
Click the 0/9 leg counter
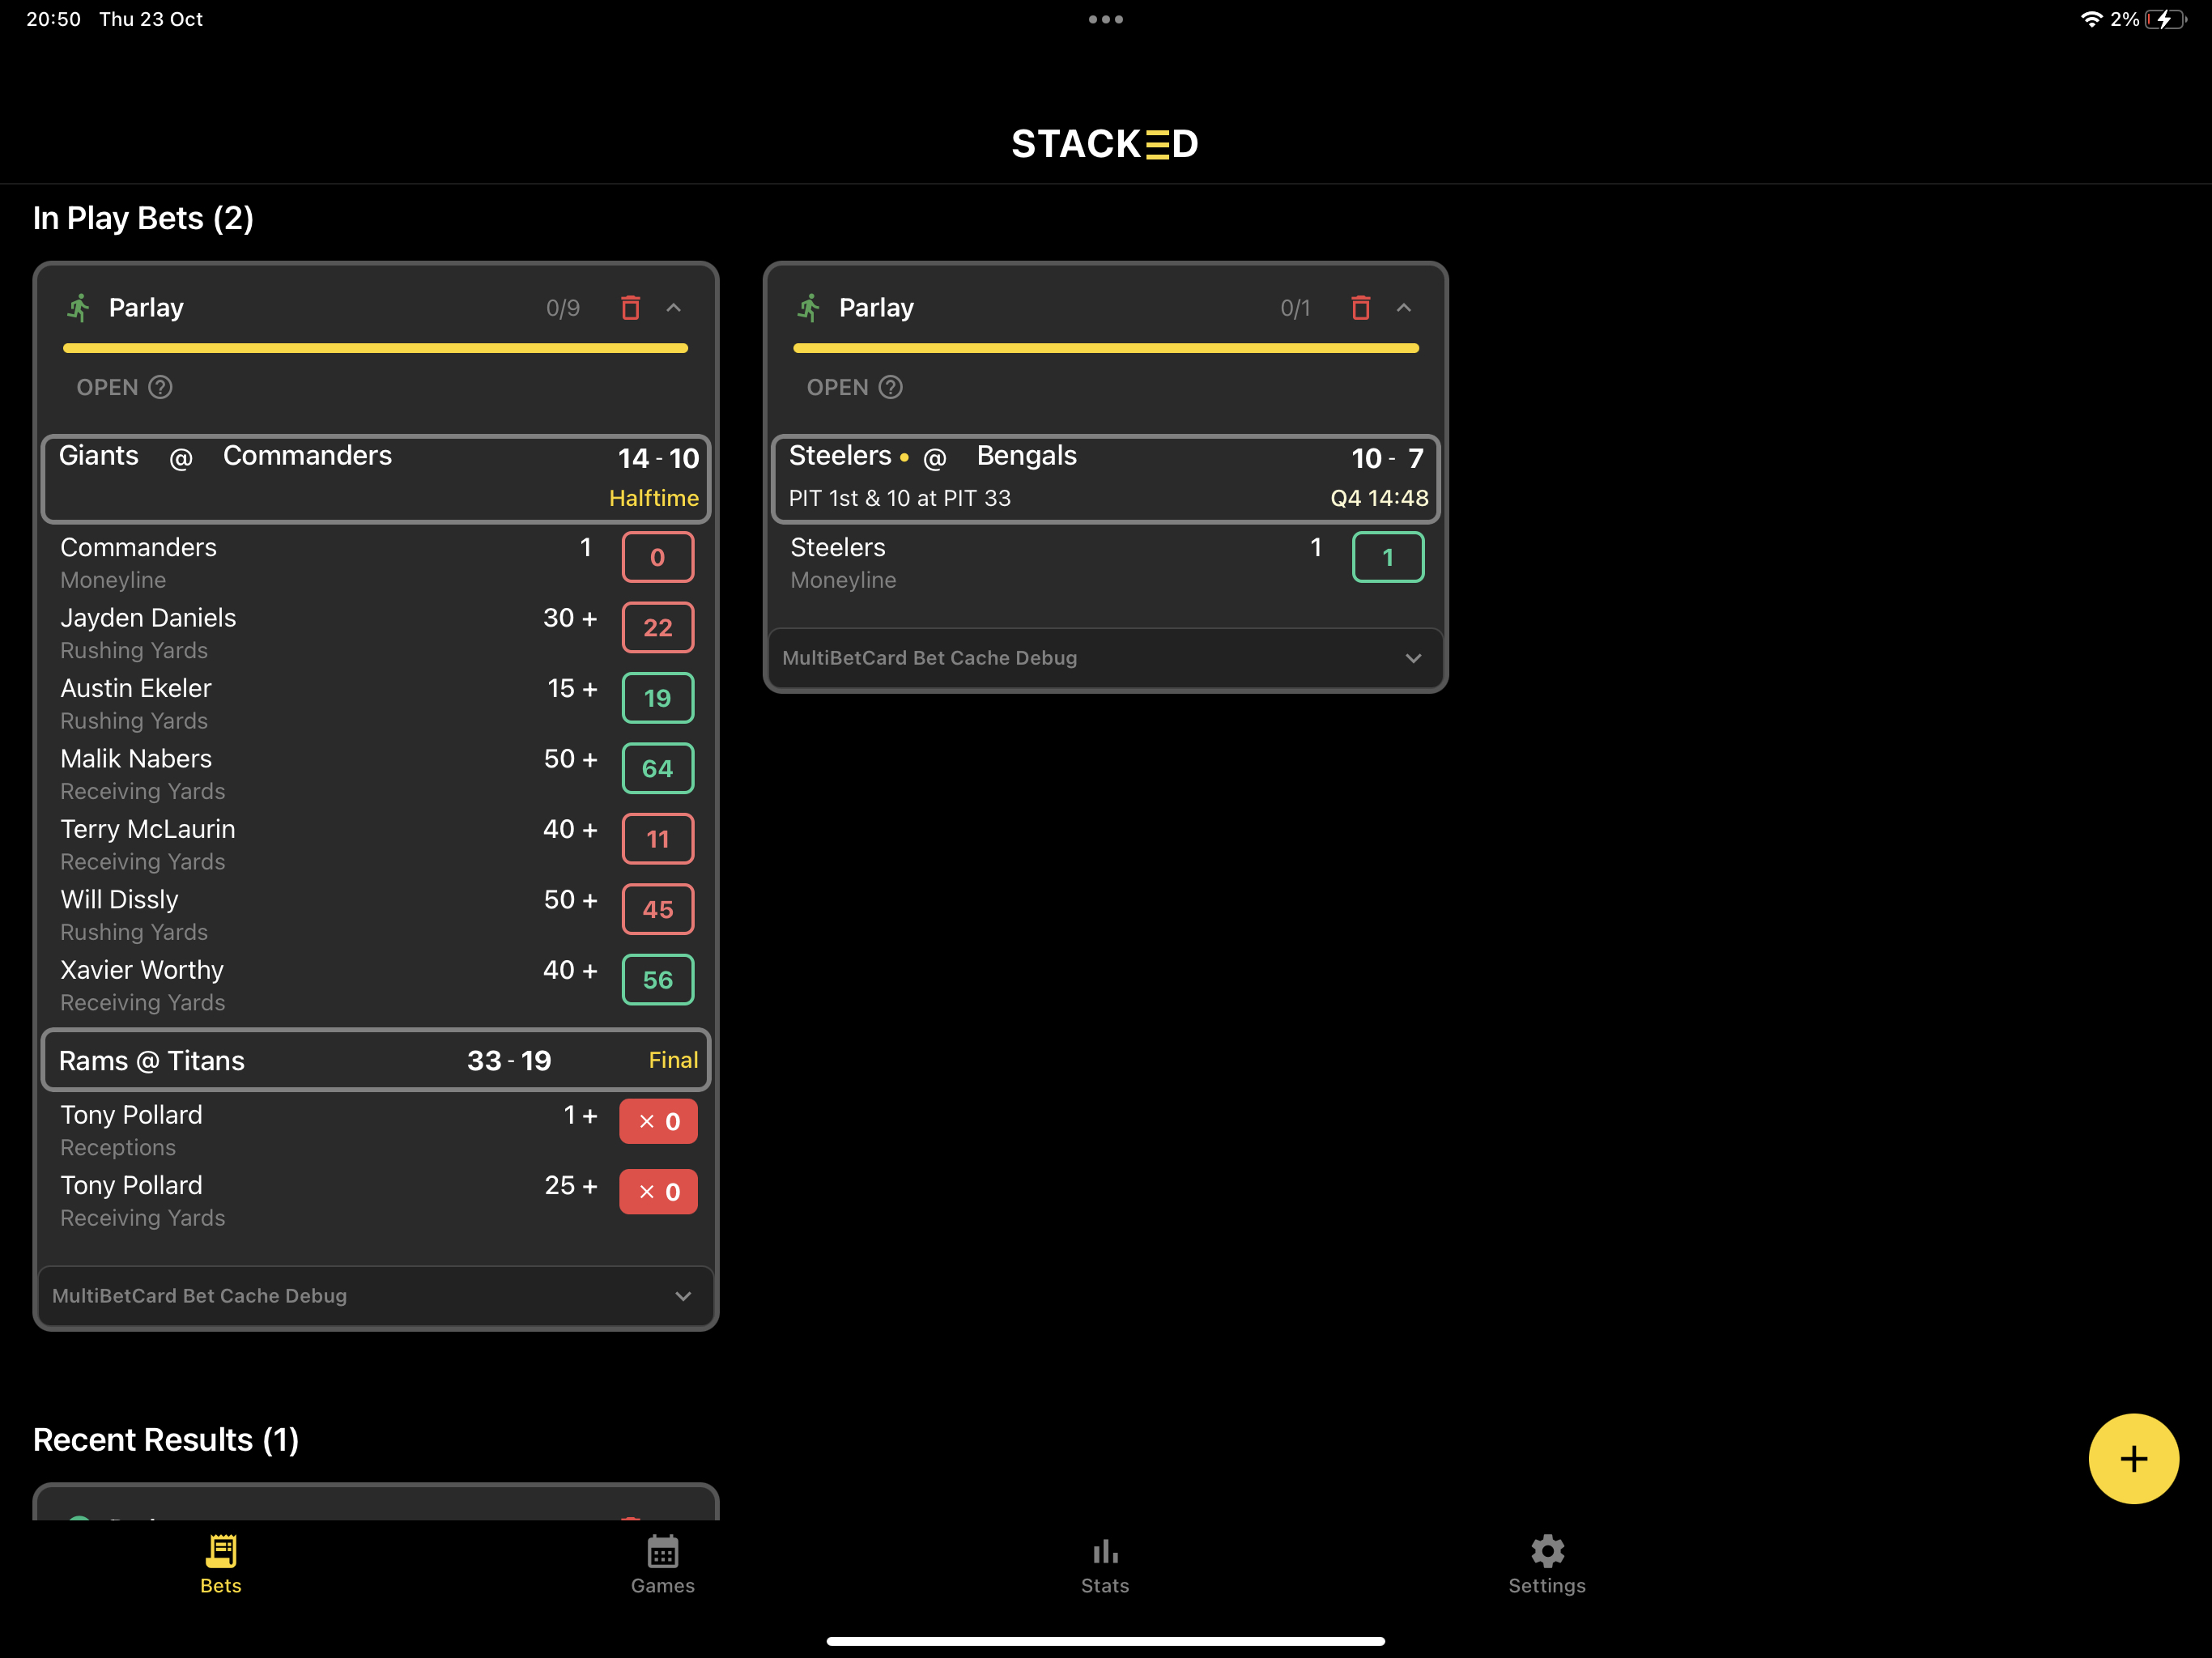(563, 308)
